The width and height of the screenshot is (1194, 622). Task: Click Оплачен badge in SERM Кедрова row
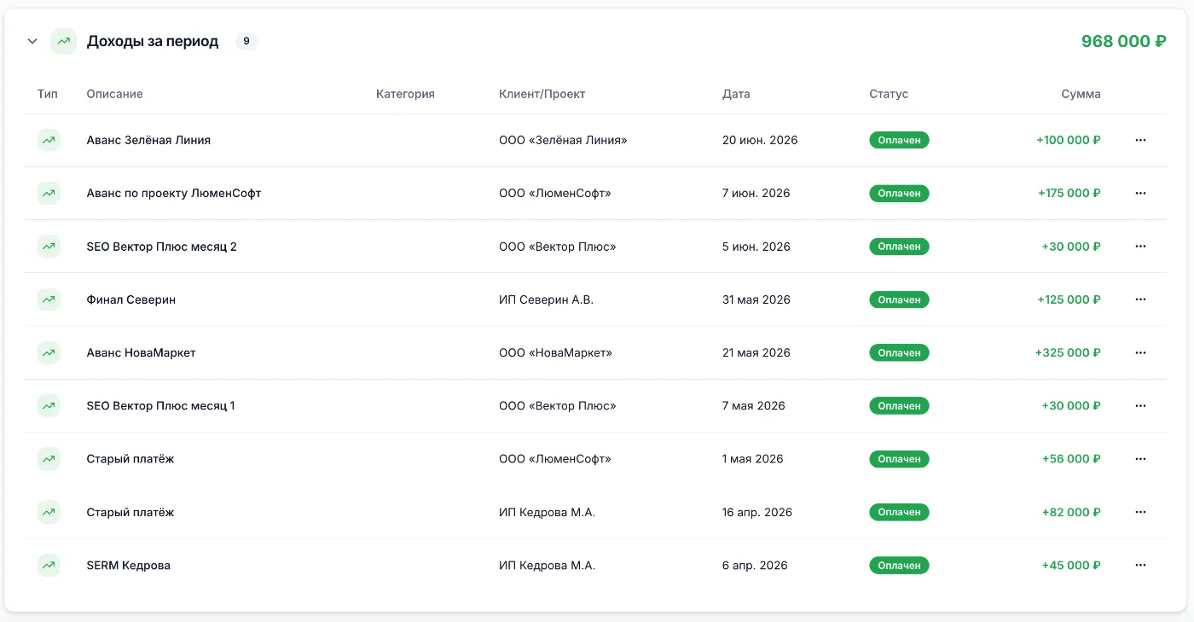click(899, 565)
